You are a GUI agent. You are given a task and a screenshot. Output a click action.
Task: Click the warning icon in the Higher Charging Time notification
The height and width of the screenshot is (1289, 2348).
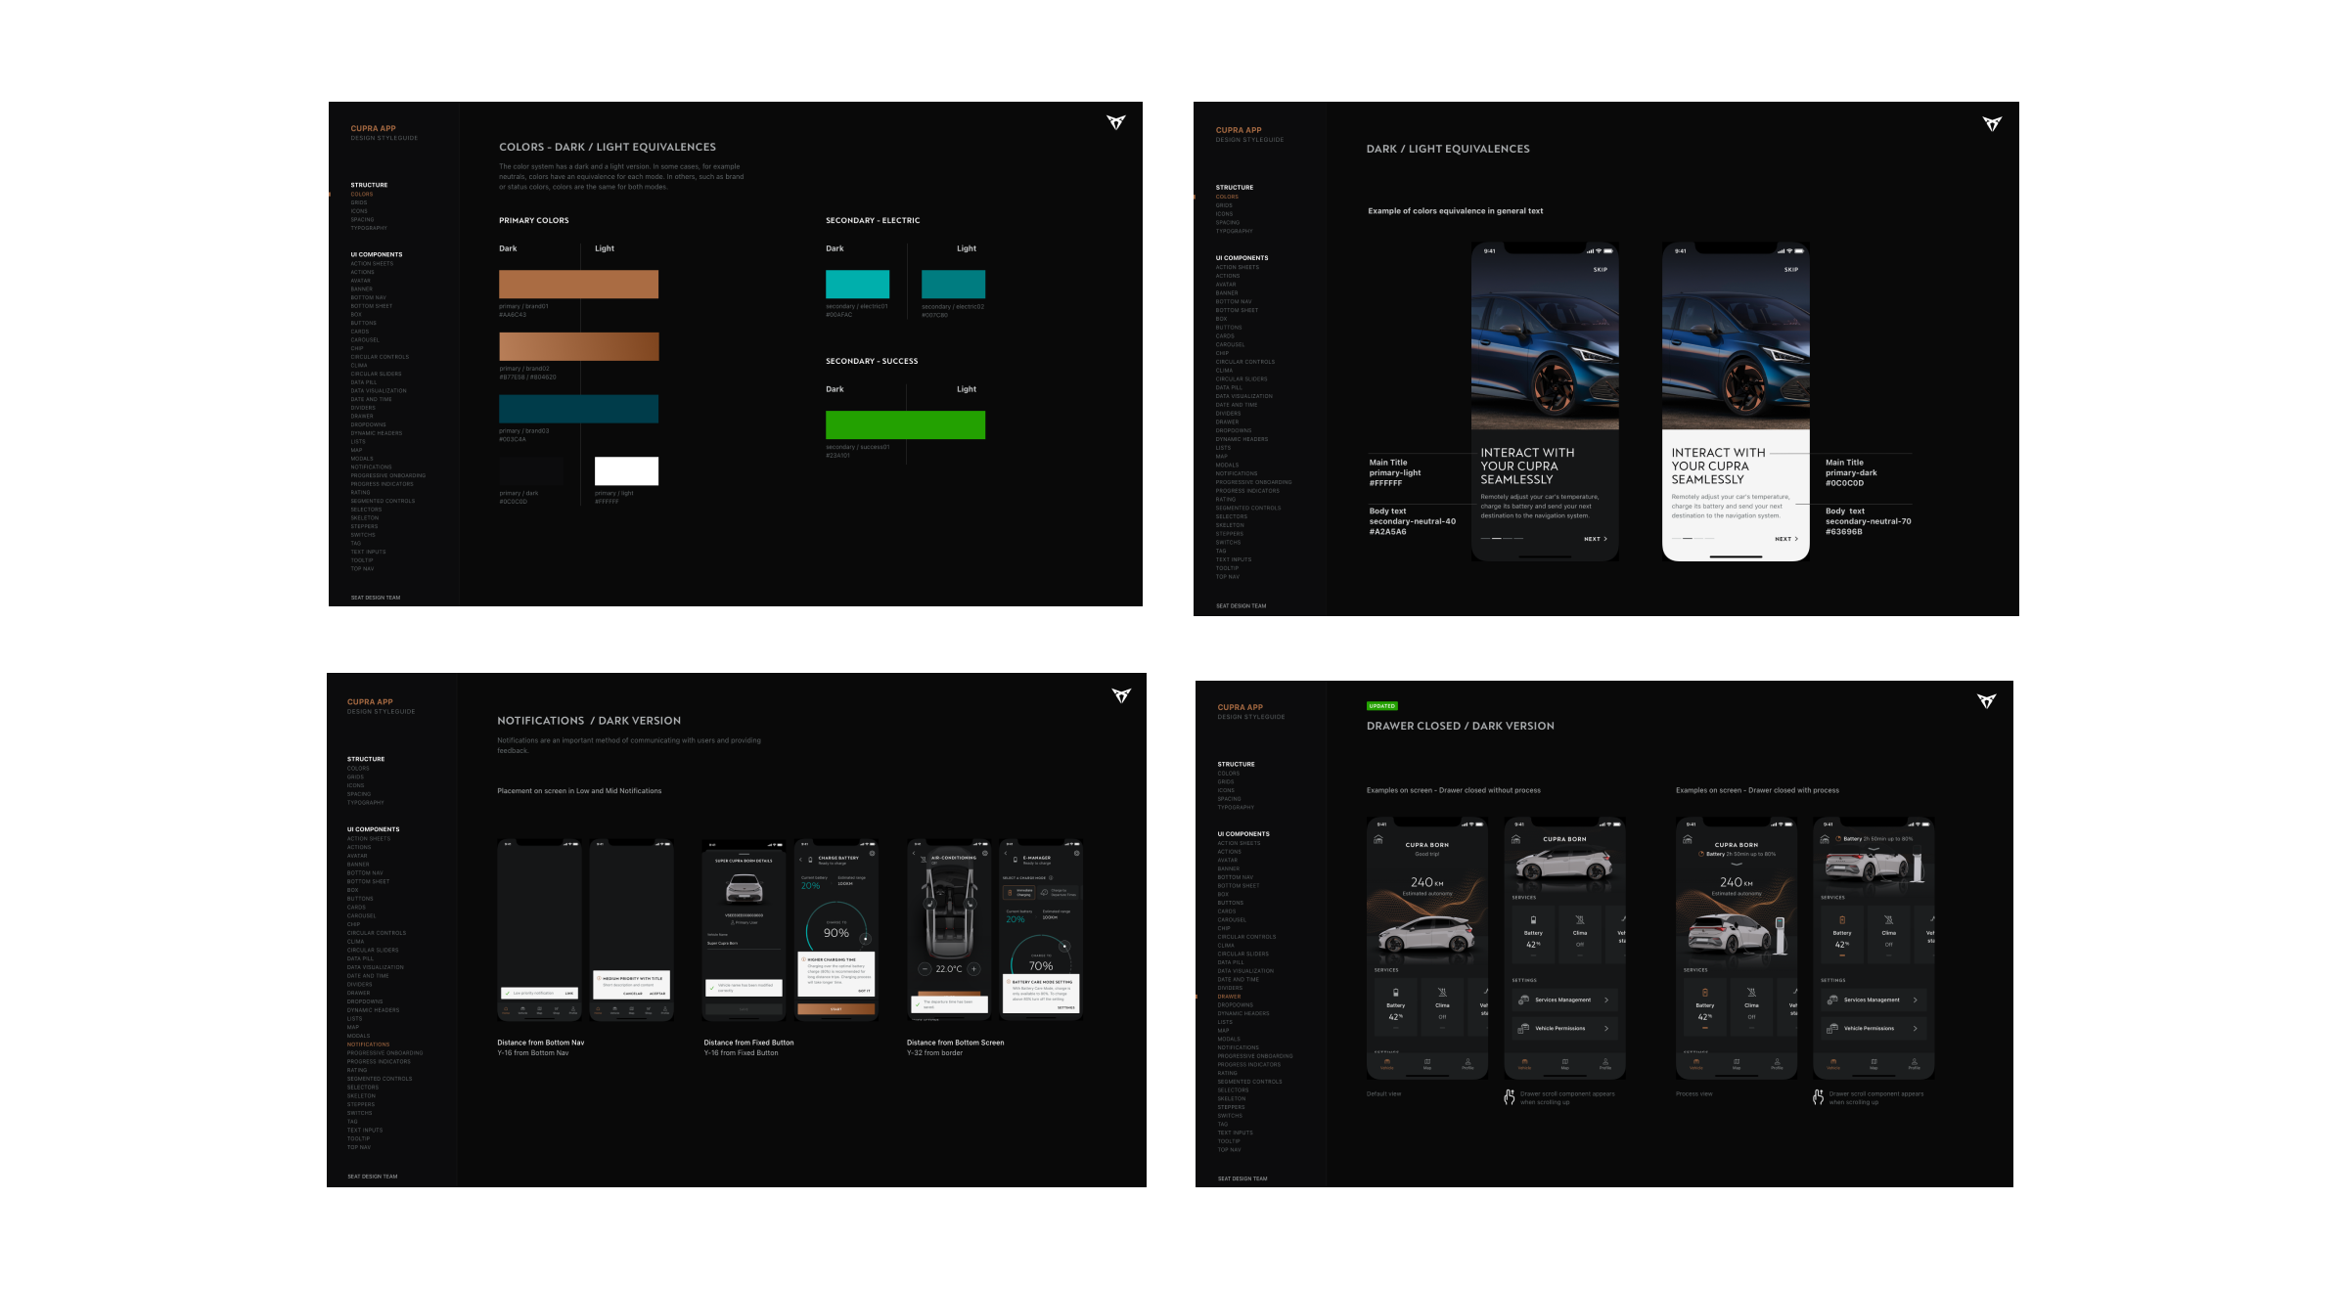[x=803, y=959]
